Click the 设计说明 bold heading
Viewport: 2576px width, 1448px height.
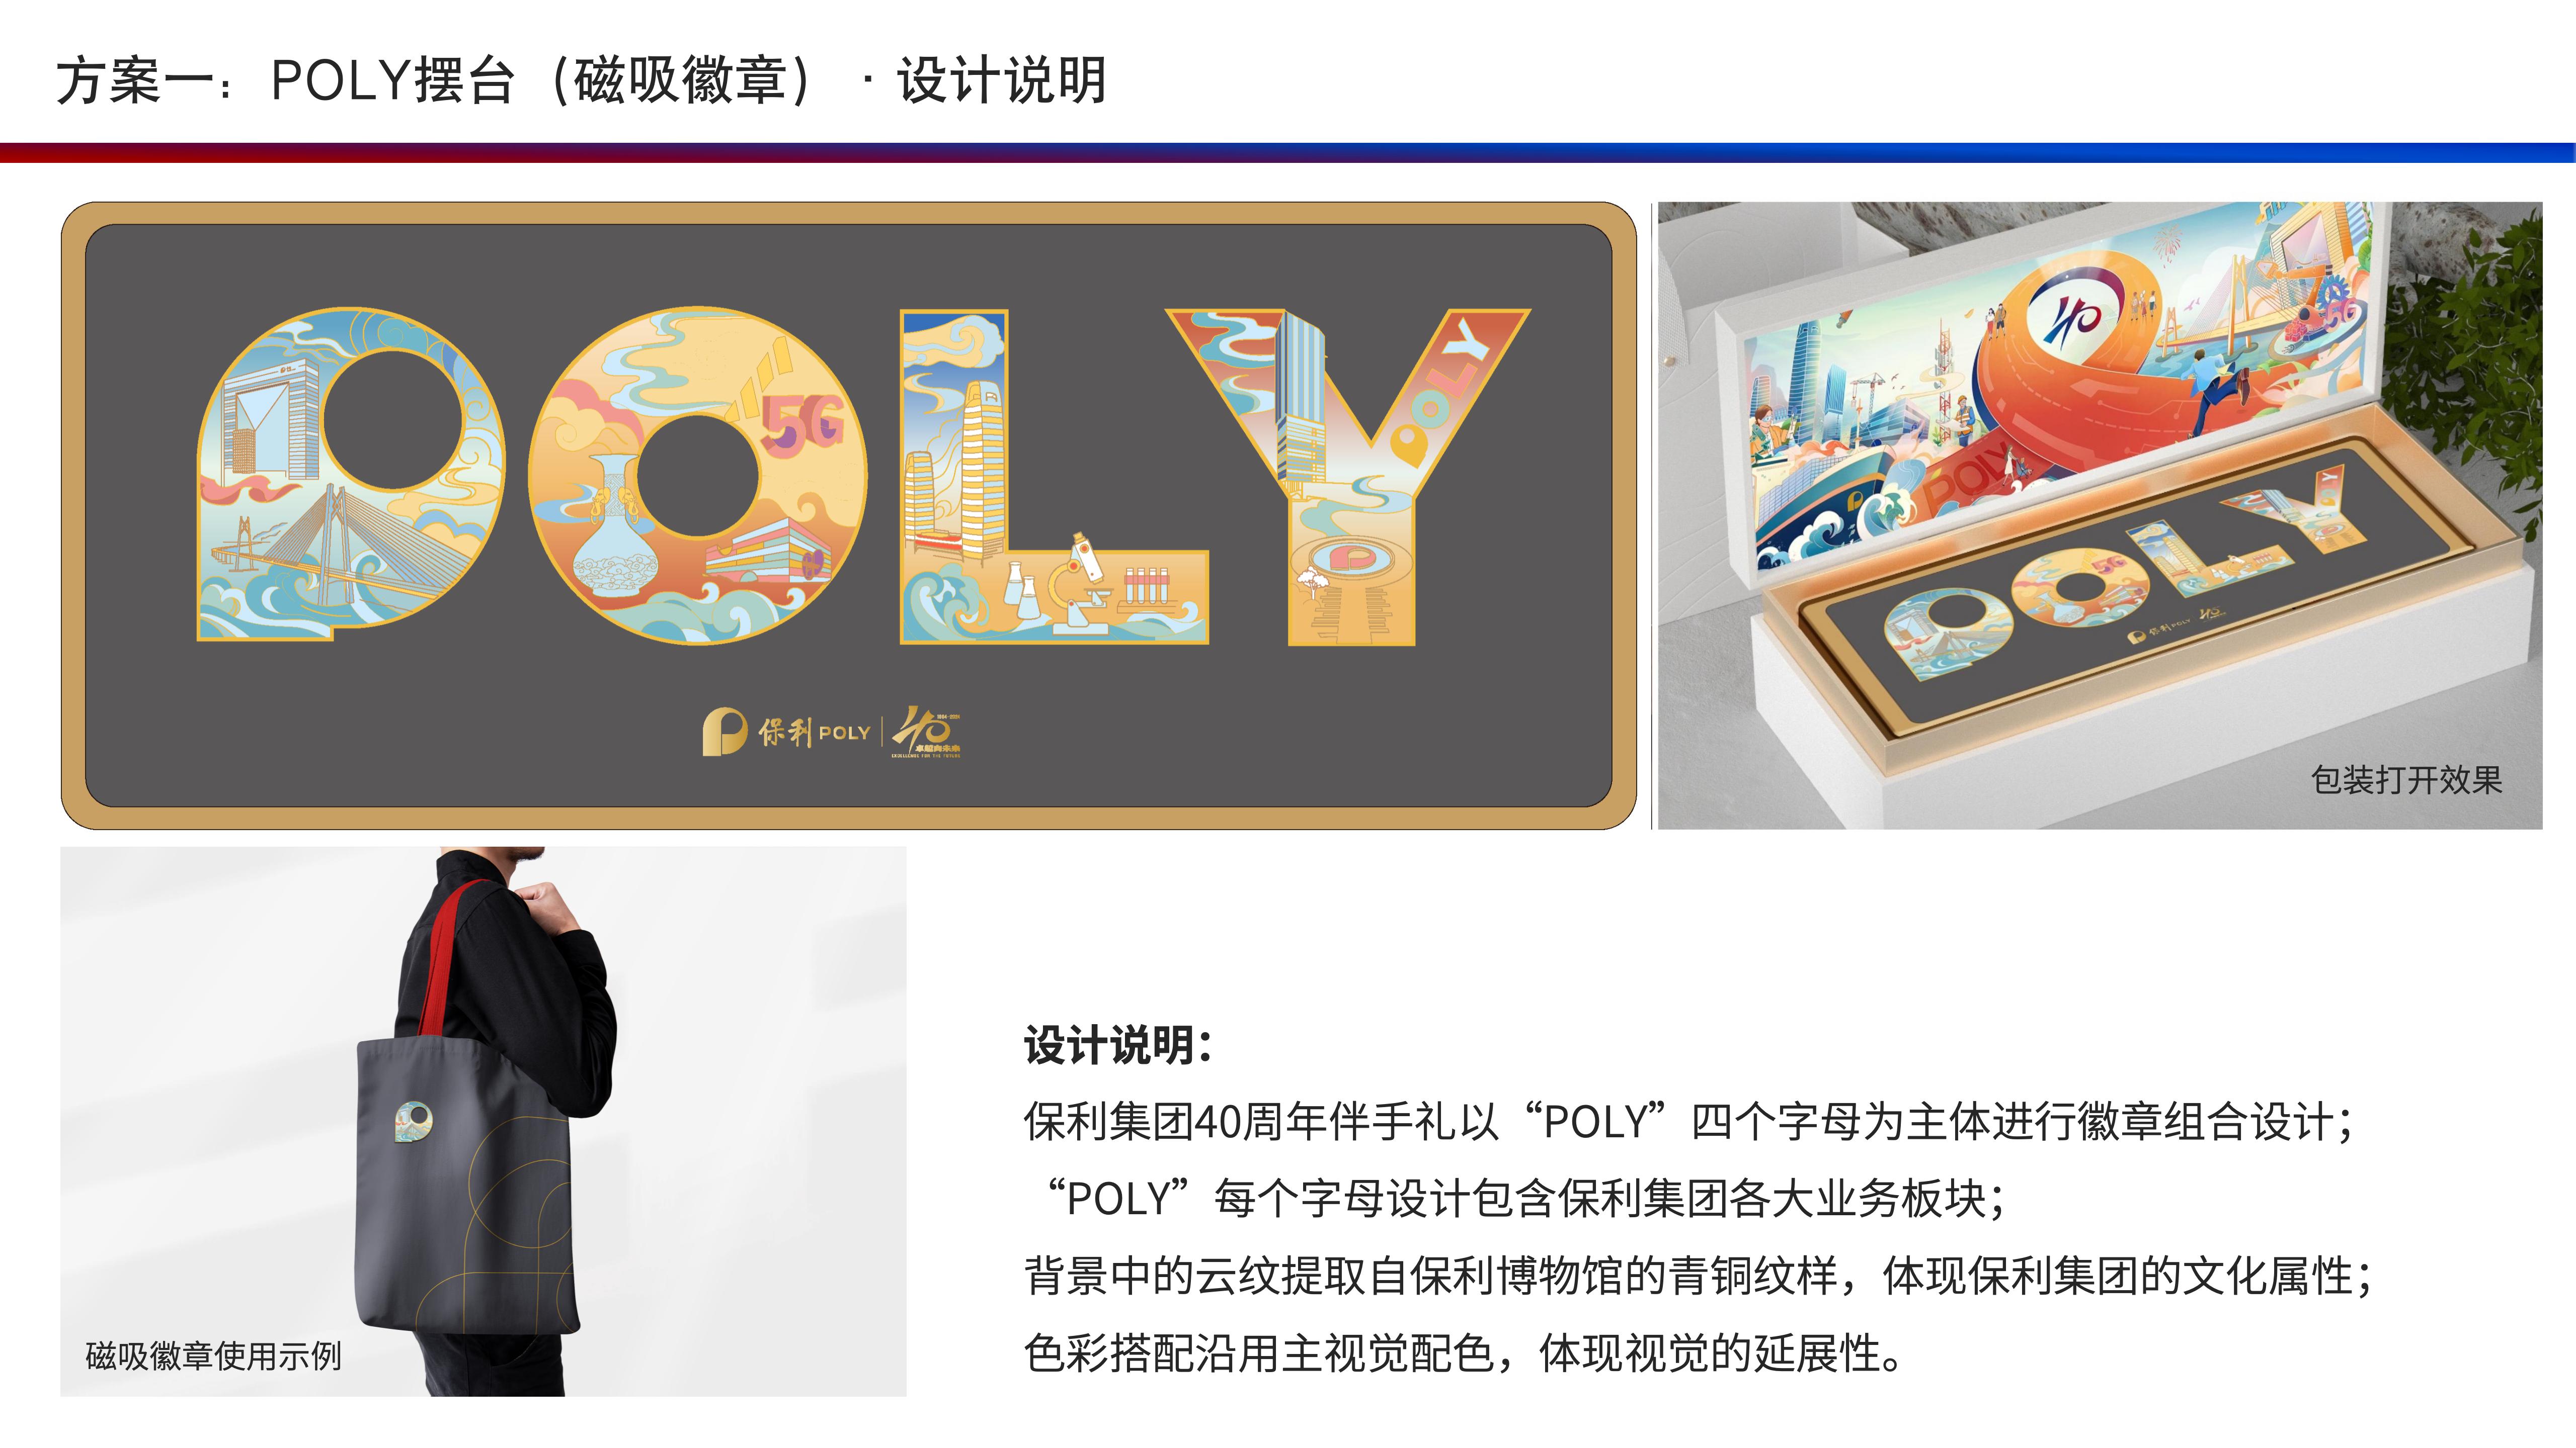tap(1118, 1045)
